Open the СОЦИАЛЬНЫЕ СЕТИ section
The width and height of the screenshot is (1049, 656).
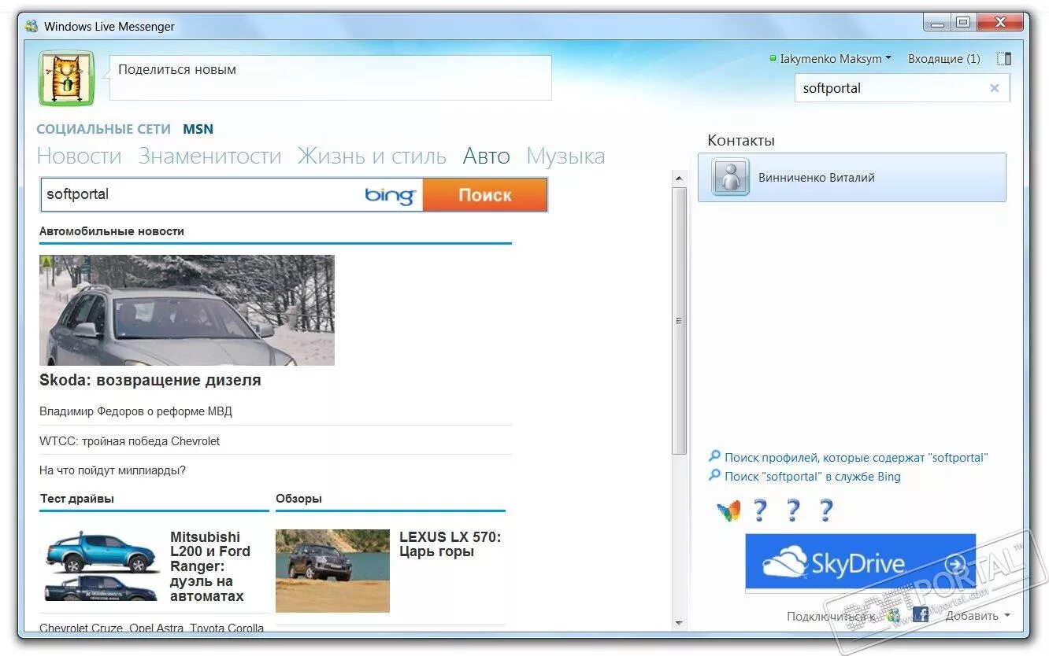tap(103, 128)
